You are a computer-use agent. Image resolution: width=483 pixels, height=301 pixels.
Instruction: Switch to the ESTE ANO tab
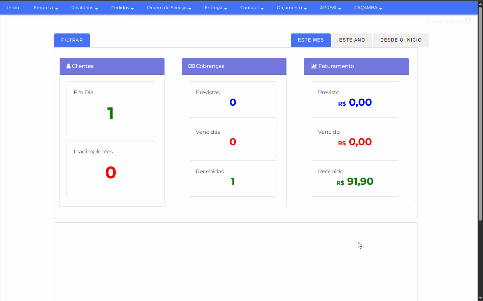pos(352,40)
